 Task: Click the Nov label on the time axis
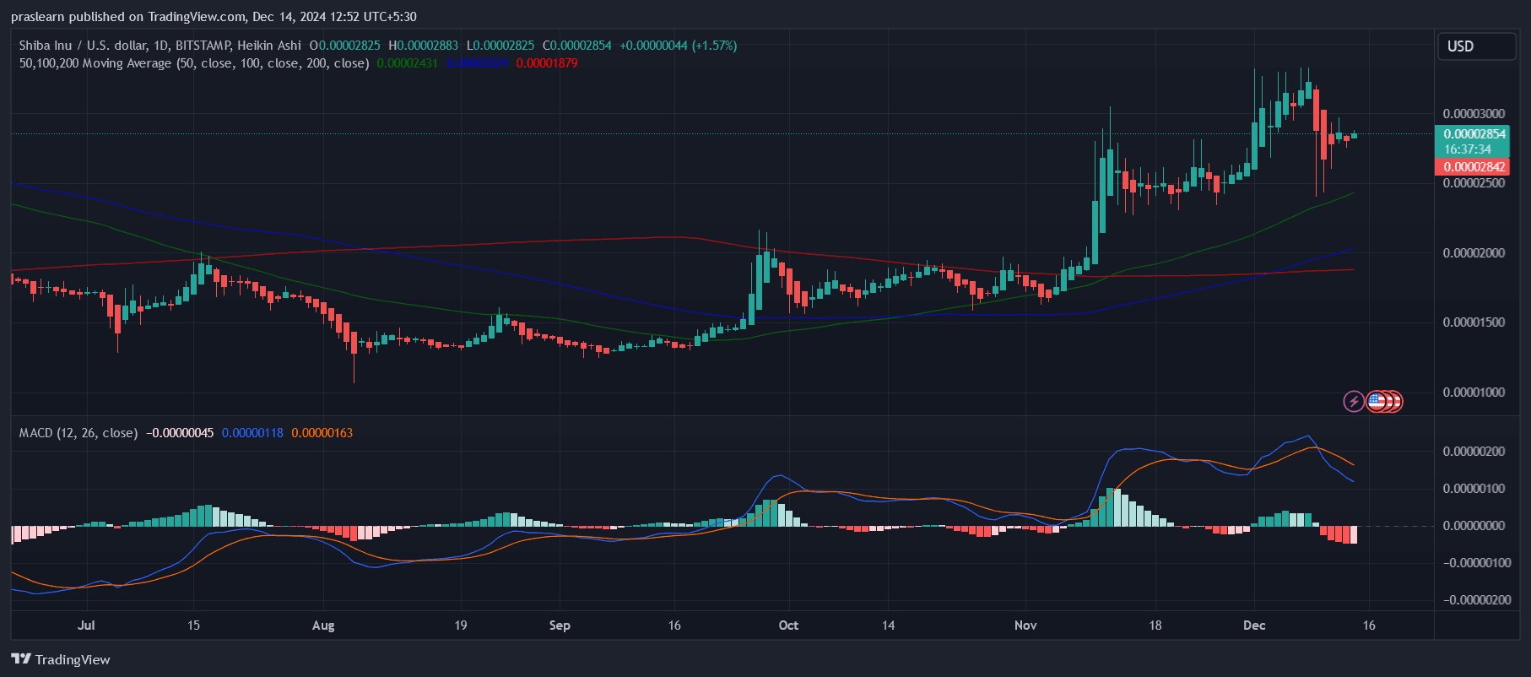(1025, 626)
